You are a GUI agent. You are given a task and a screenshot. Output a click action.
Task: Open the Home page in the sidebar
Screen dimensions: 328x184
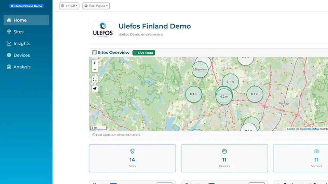pyautogui.click(x=26, y=20)
